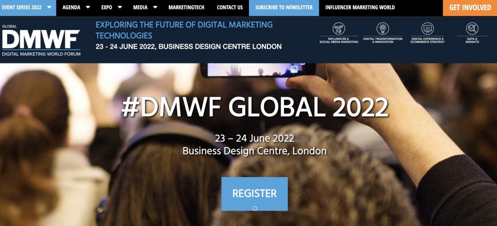Expand the Agenda dropdown arrow

pos(88,7)
